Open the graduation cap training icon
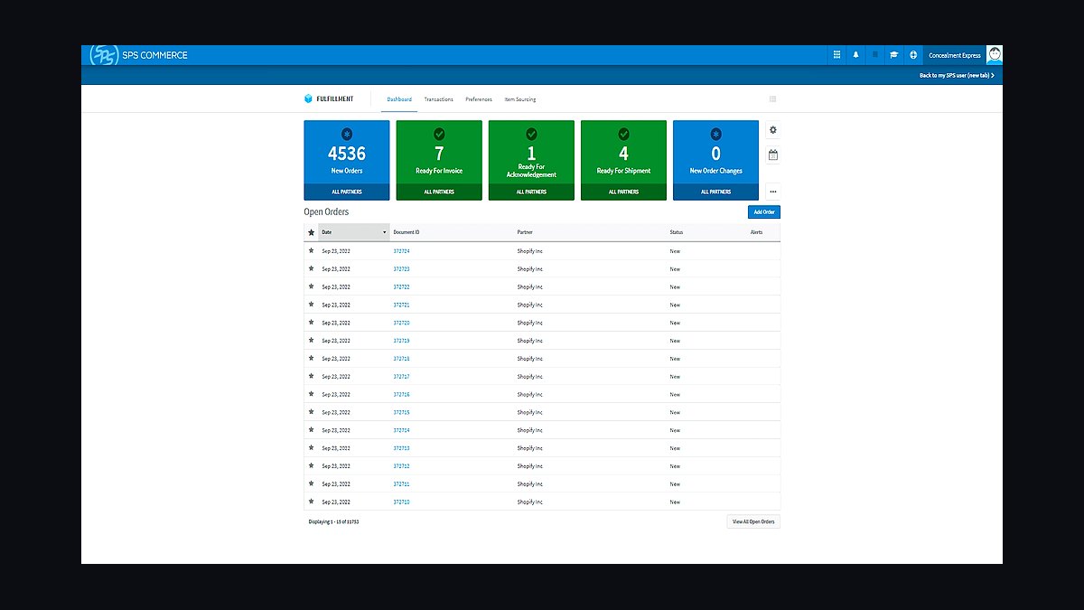This screenshot has width=1084, height=610. pyautogui.click(x=893, y=55)
